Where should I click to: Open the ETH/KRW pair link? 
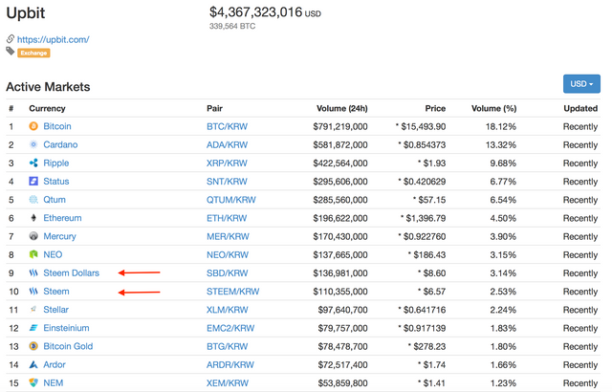coord(227,218)
